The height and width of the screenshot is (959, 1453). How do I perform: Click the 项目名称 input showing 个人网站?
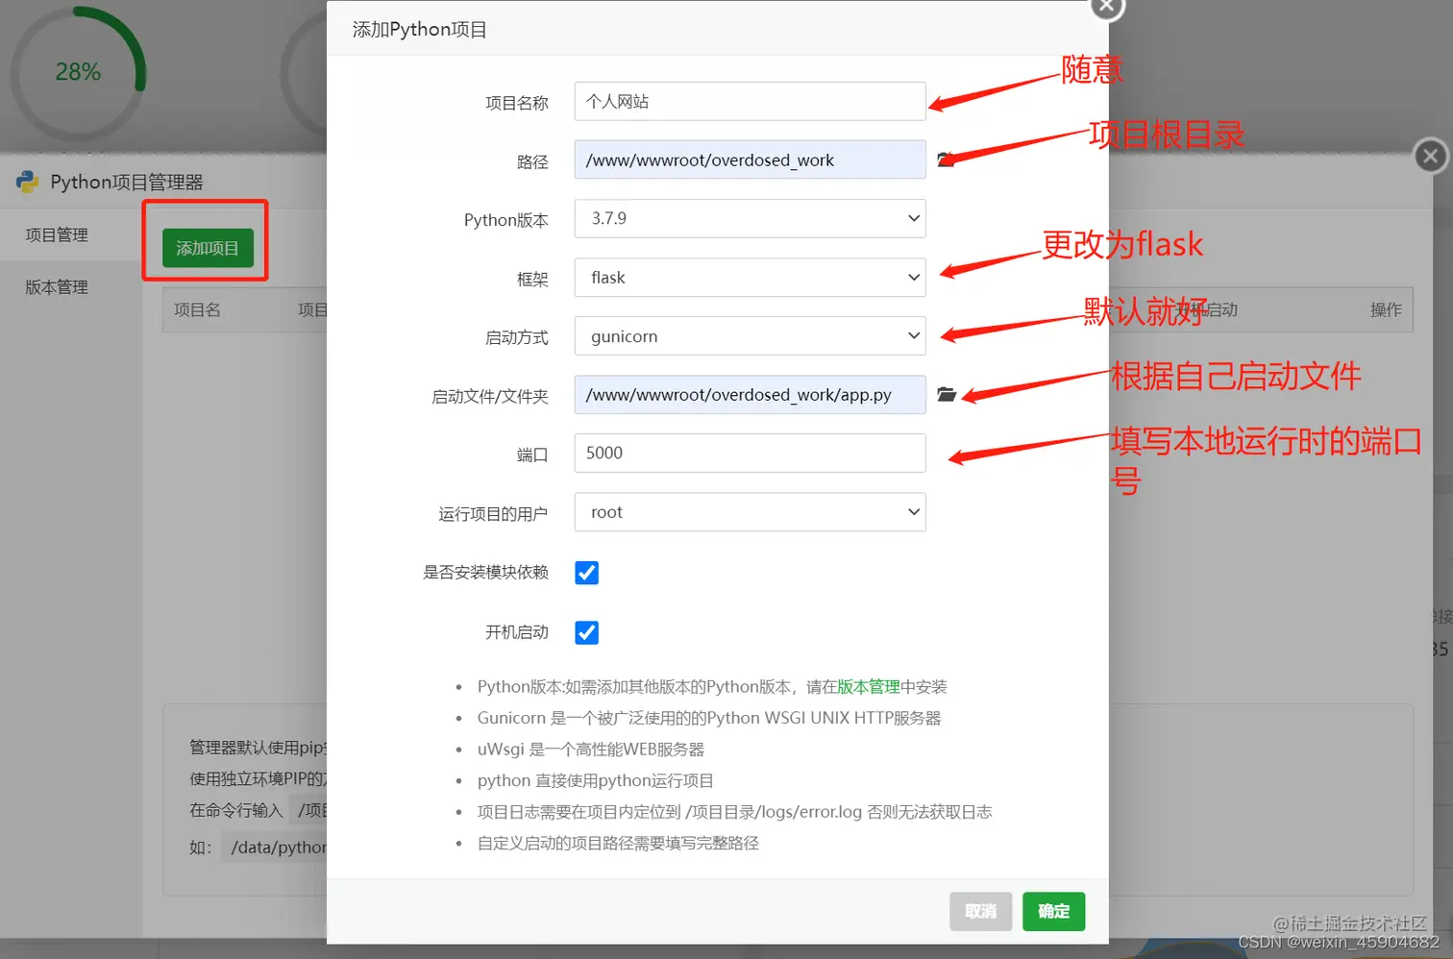click(x=750, y=101)
